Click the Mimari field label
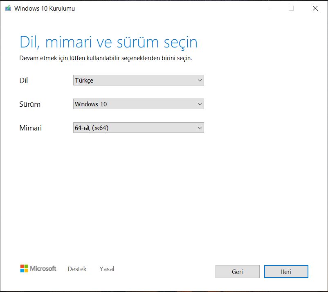 click(31, 128)
